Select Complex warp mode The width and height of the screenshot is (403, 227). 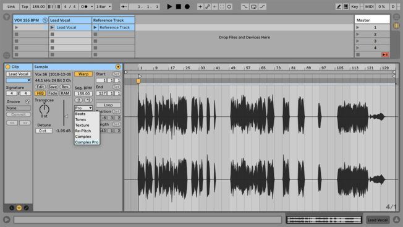click(87, 137)
